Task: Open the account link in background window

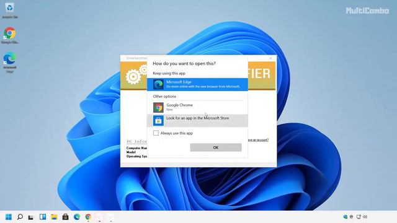Action: pyautogui.click(x=258, y=140)
